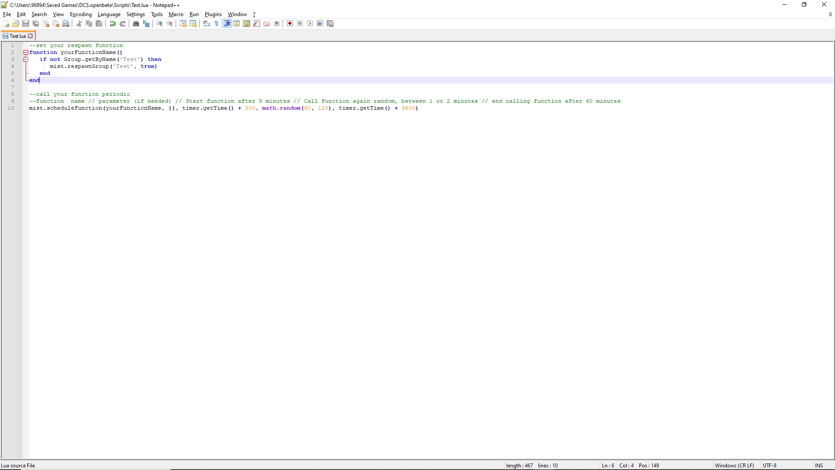Toggle word wrap in the toolbar
The width and height of the screenshot is (835, 470).
(207, 23)
